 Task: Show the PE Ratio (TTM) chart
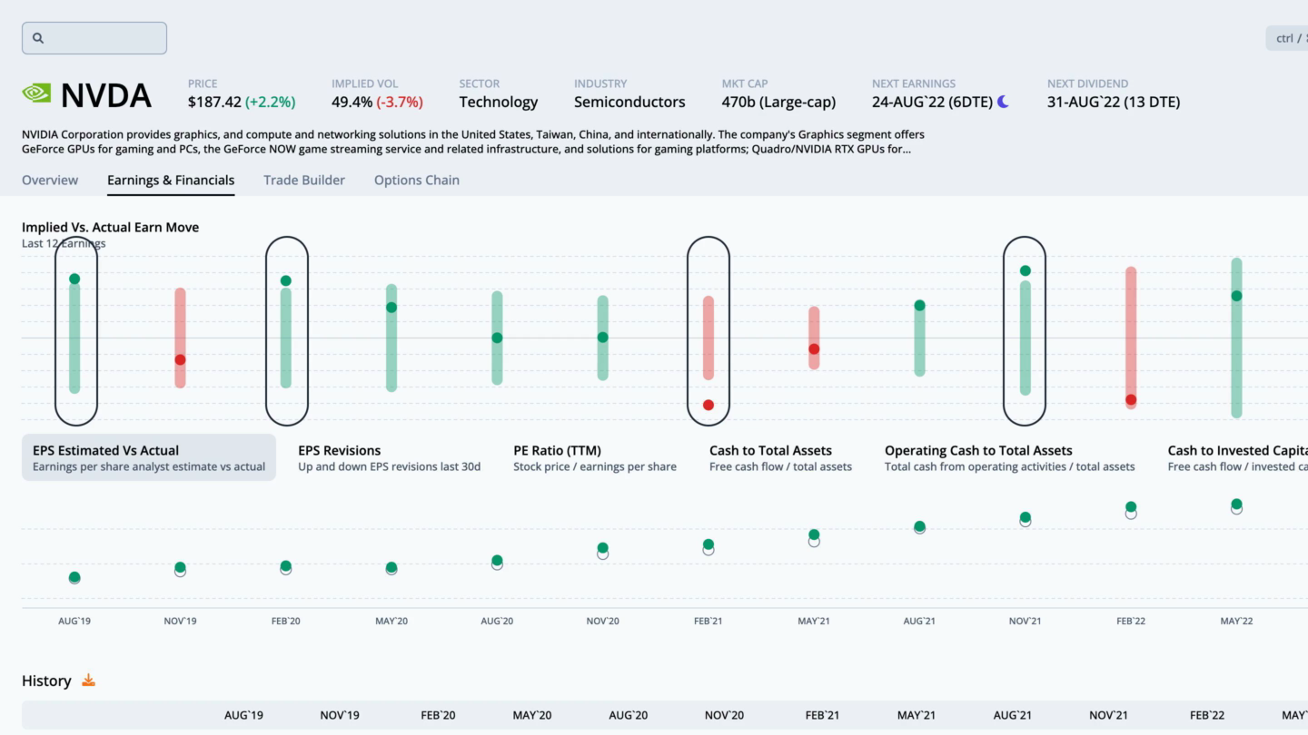point(594,457)
